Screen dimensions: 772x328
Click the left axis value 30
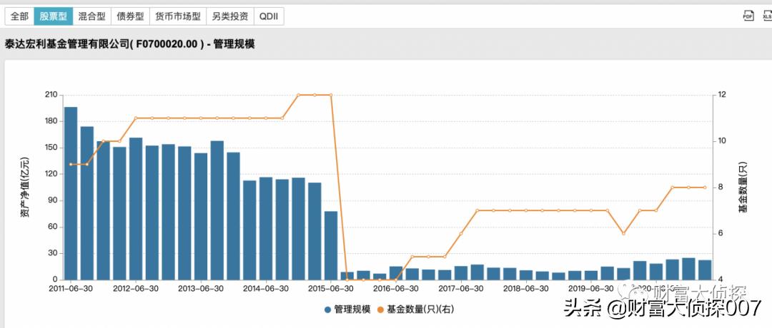(x=54, y=253)
